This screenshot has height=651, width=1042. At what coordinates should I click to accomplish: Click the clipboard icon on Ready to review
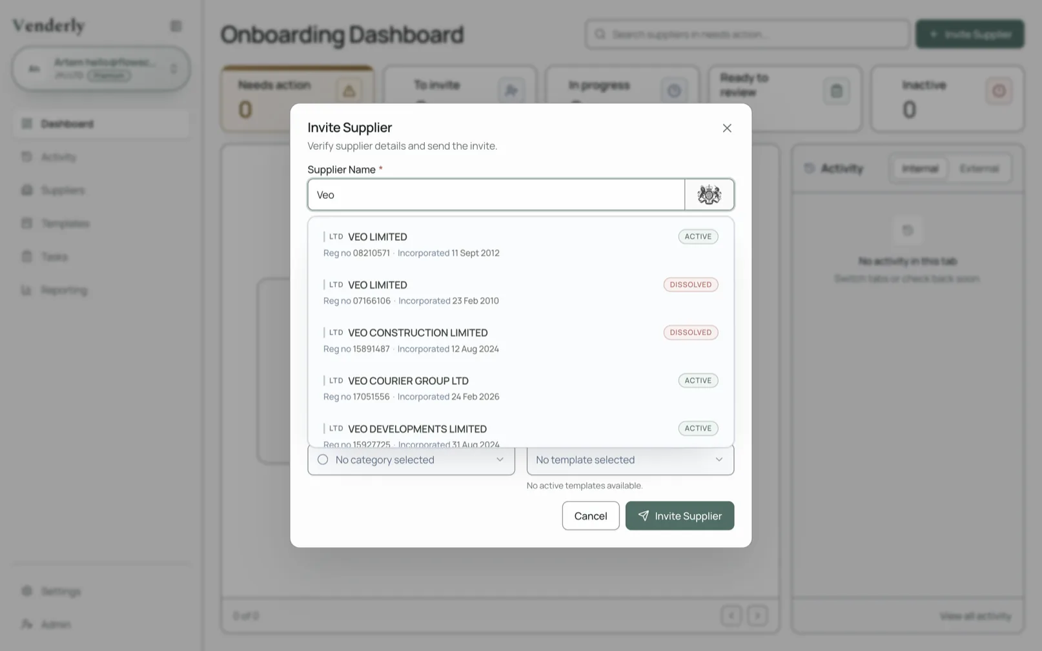(837, 91)
